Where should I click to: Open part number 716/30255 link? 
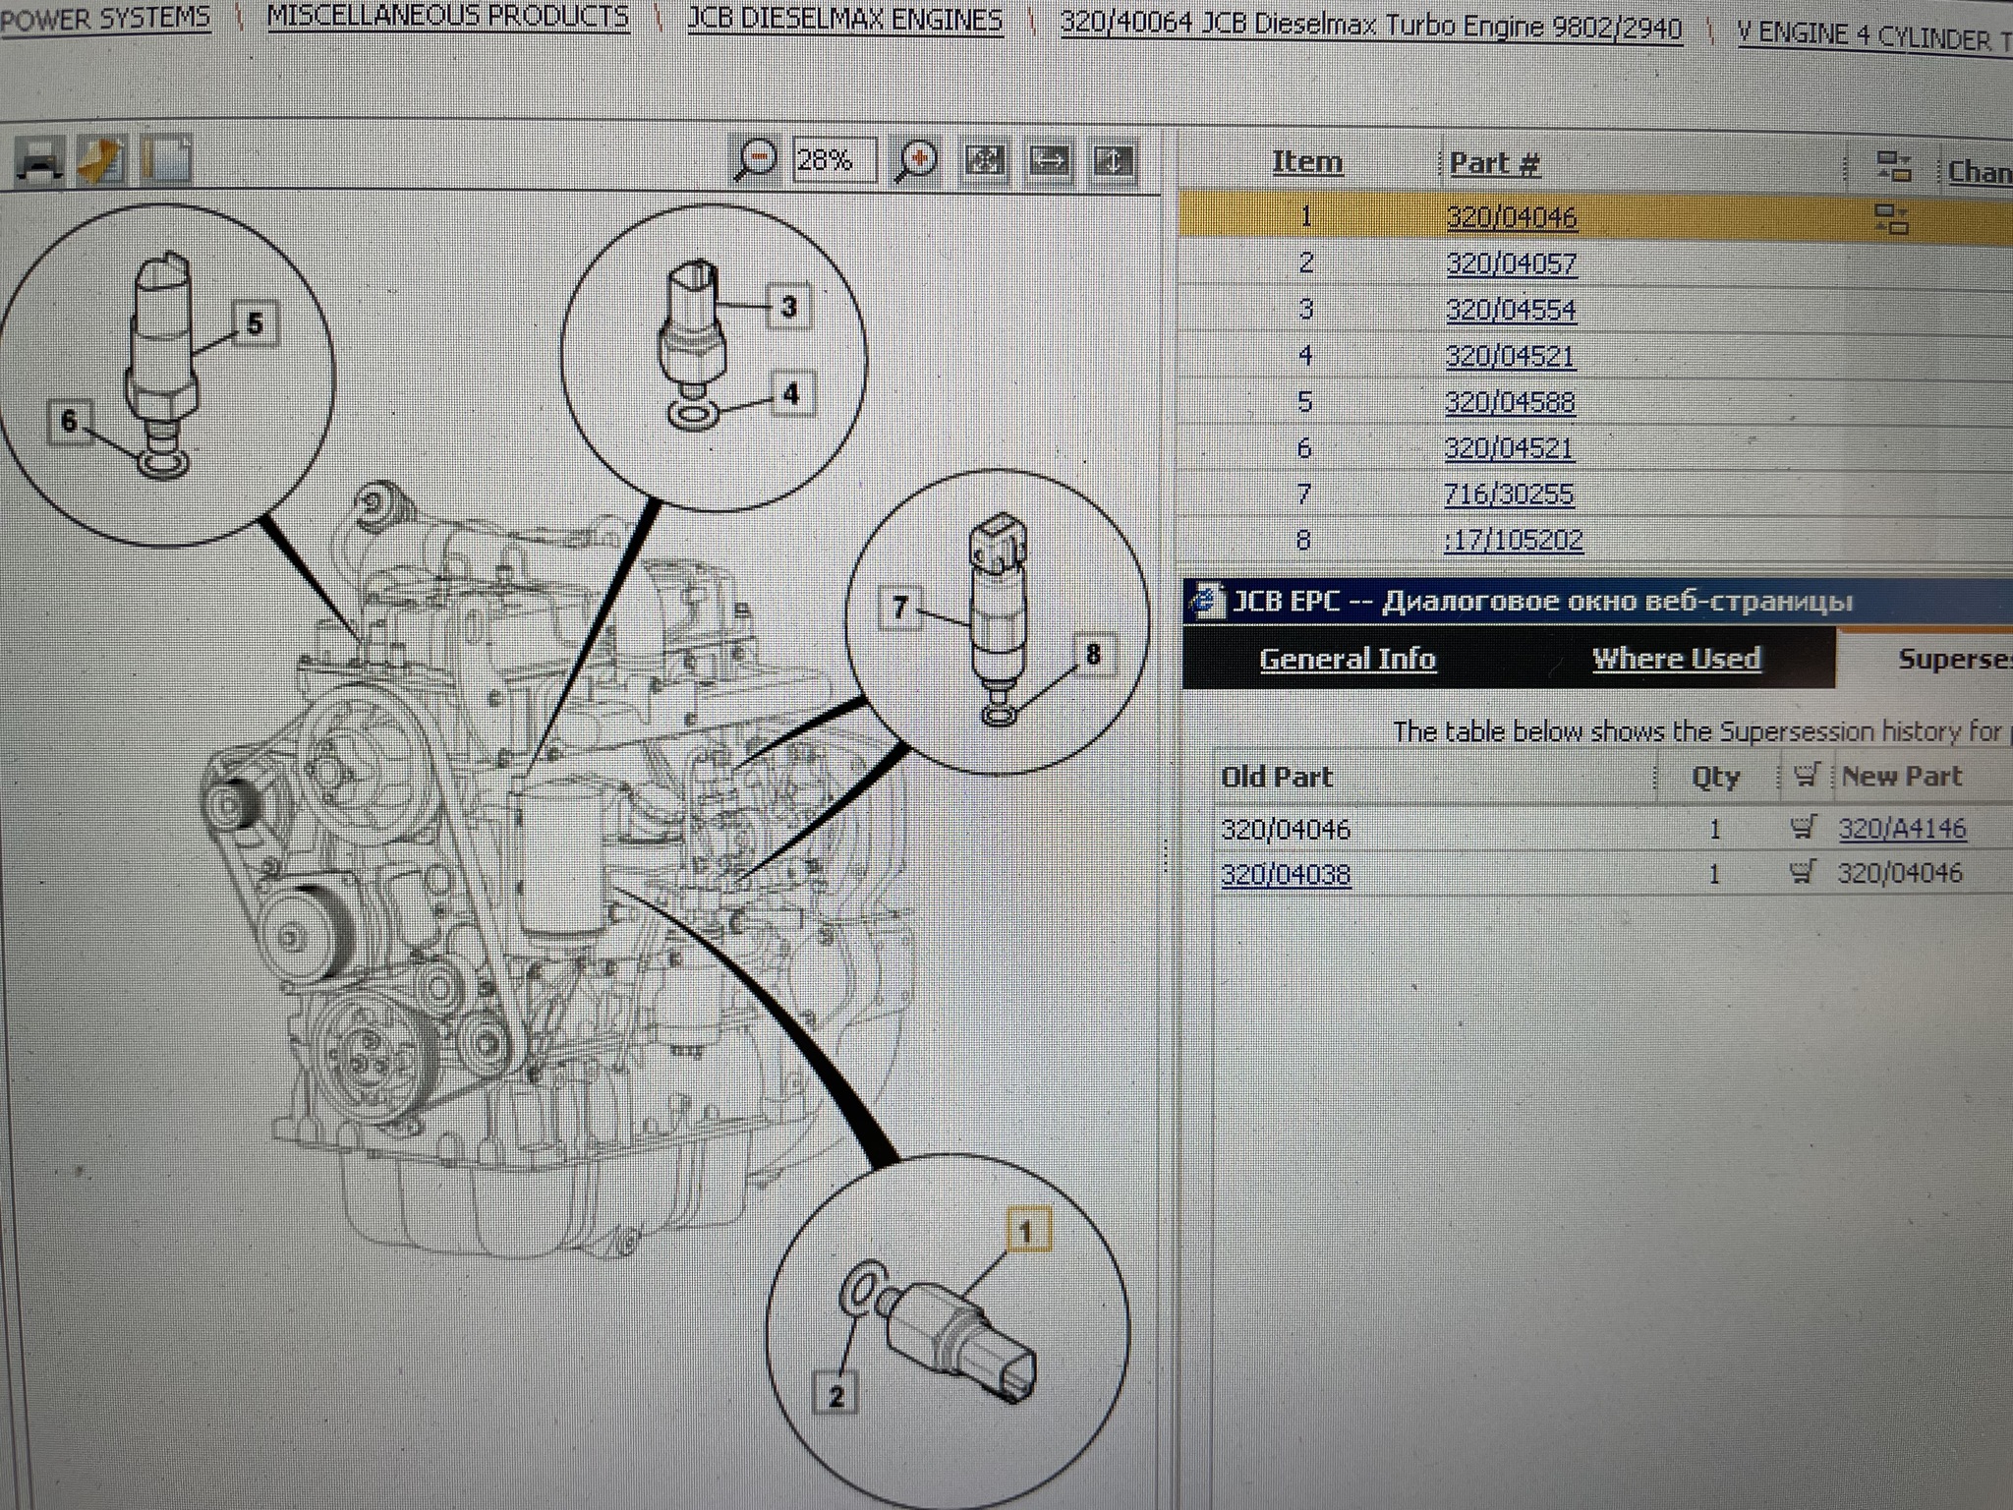coord(1508,494)
